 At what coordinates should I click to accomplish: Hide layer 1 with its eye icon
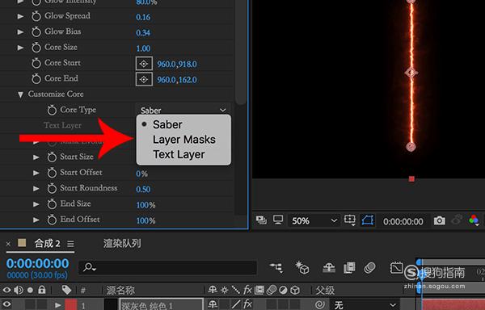click(6, 304)
